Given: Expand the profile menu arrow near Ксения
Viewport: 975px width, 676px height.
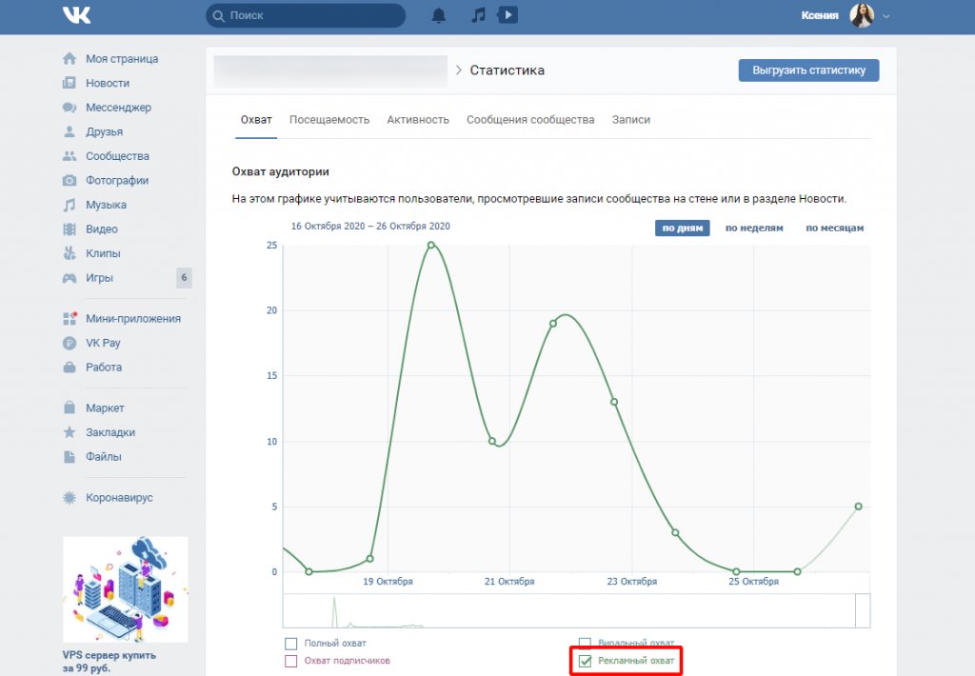Looking at the screenshot, I should 887,16.
